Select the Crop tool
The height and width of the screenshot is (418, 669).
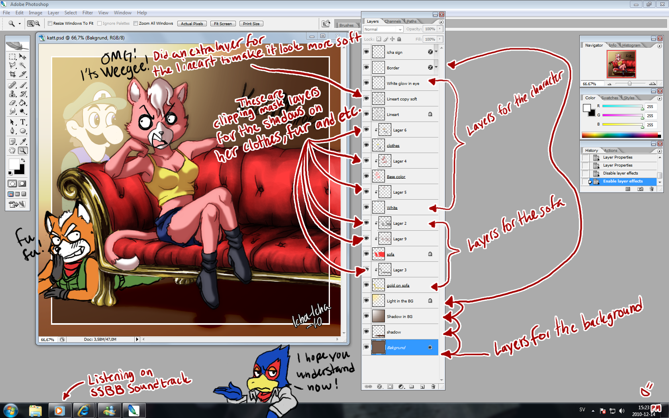12,75
